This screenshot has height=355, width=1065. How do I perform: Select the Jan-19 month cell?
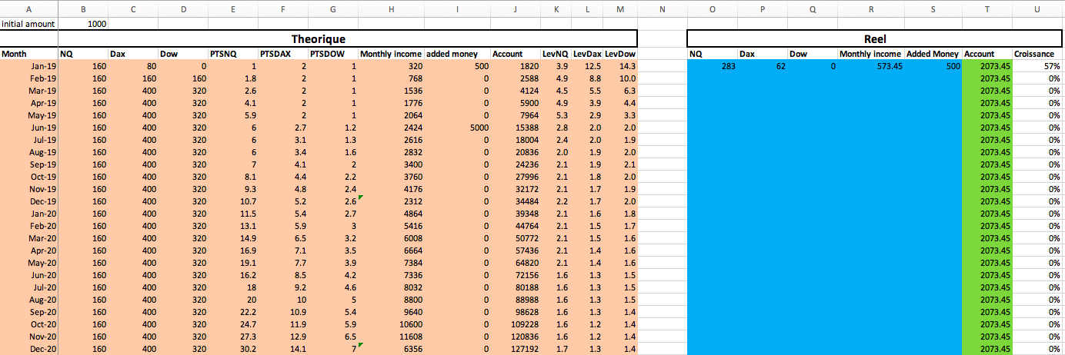click(x=28, y=67)
